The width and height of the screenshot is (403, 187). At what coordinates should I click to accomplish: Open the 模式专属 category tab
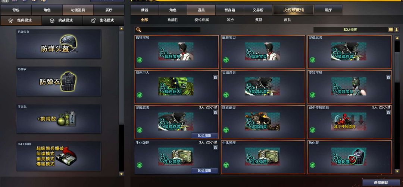[x=201, y=20]
